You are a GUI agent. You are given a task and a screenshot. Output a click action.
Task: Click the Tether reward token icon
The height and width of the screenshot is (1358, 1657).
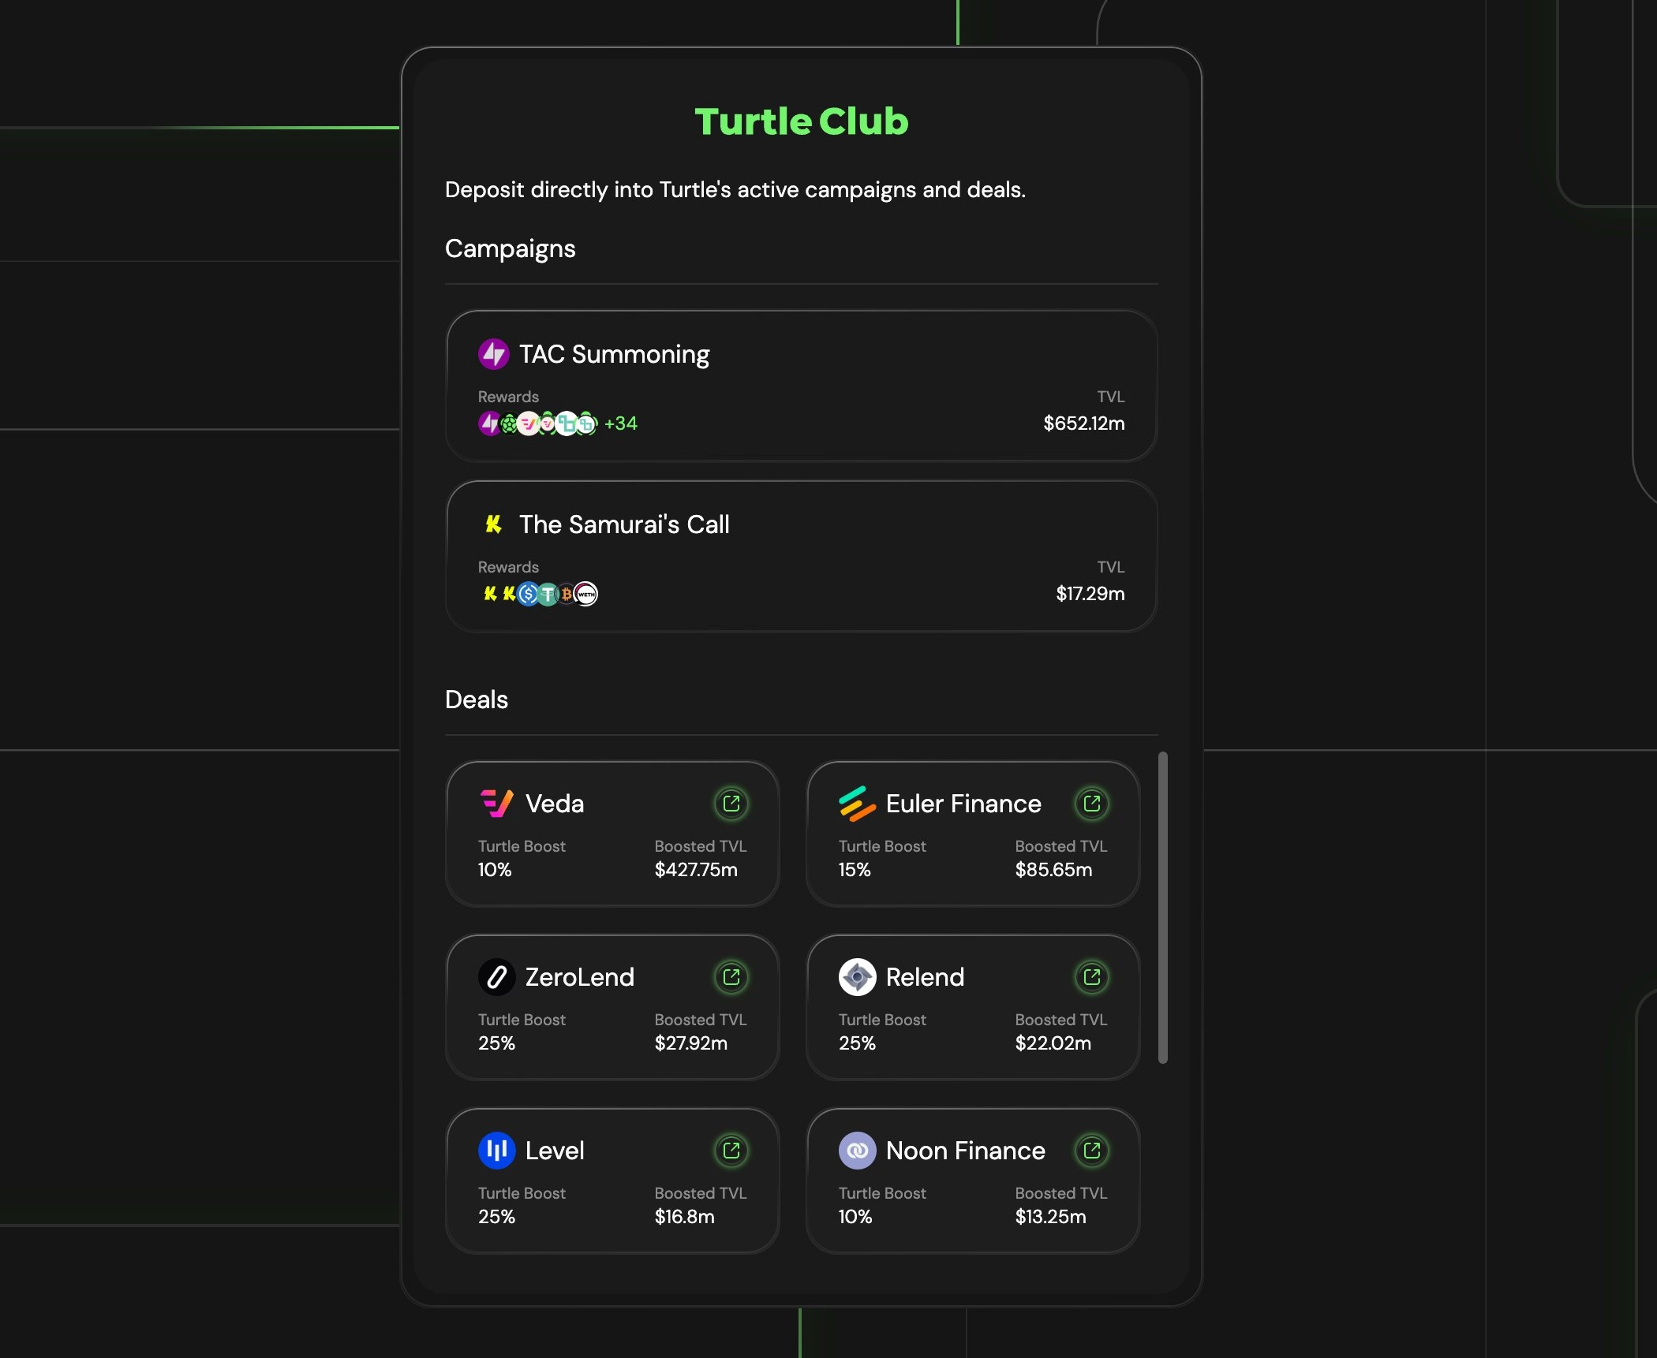[x=548, y=594]
